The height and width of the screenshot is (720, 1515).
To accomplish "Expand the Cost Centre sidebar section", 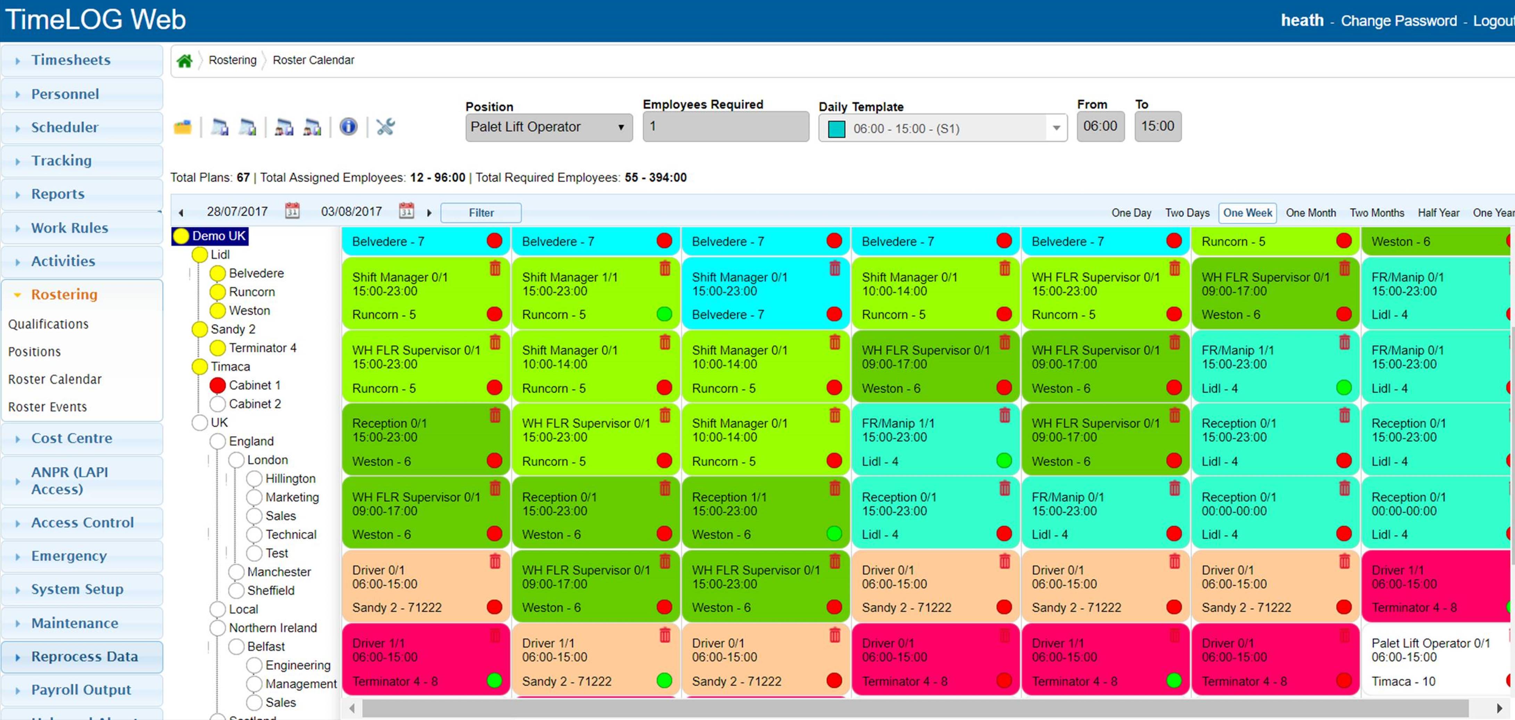I will tap(72, 439).
